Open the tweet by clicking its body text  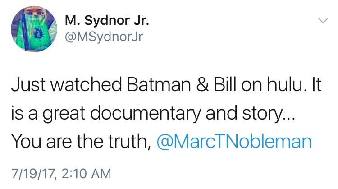coord(162,113)
